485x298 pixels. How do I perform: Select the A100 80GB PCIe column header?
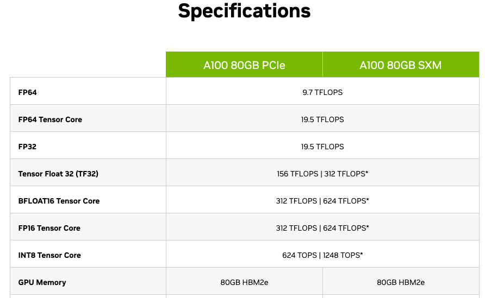tap(244, 65)
